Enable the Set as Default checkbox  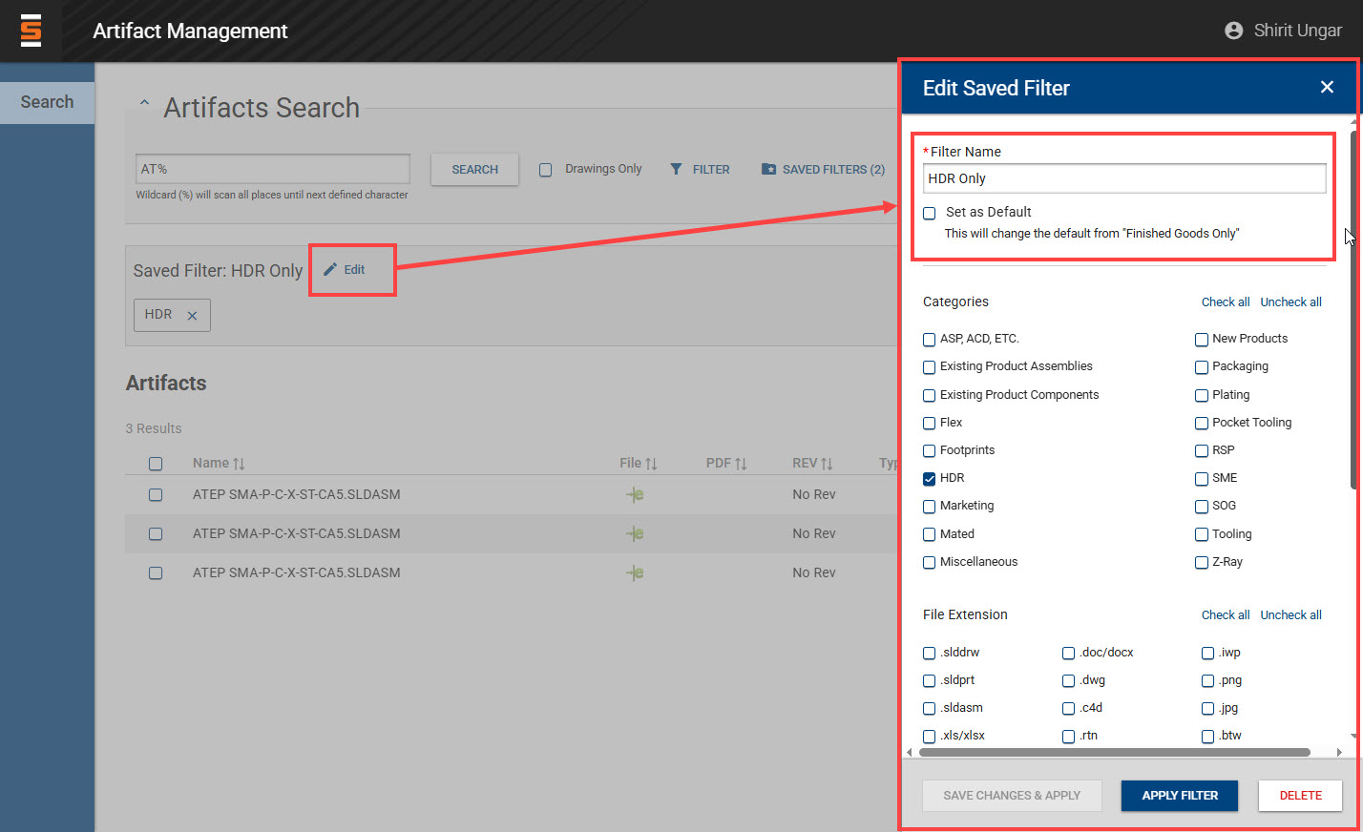click(930, 213)
